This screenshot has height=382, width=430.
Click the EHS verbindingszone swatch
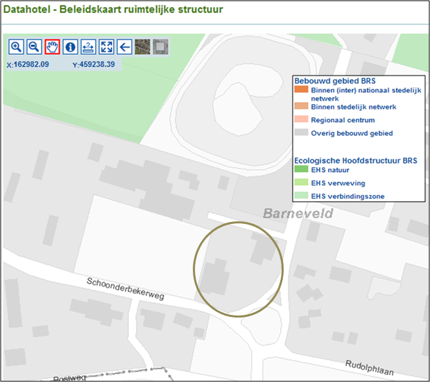[301, 196]
